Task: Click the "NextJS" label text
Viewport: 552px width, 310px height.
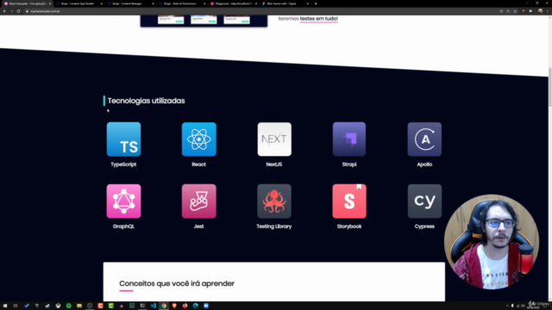Action: tap(274, 164)
